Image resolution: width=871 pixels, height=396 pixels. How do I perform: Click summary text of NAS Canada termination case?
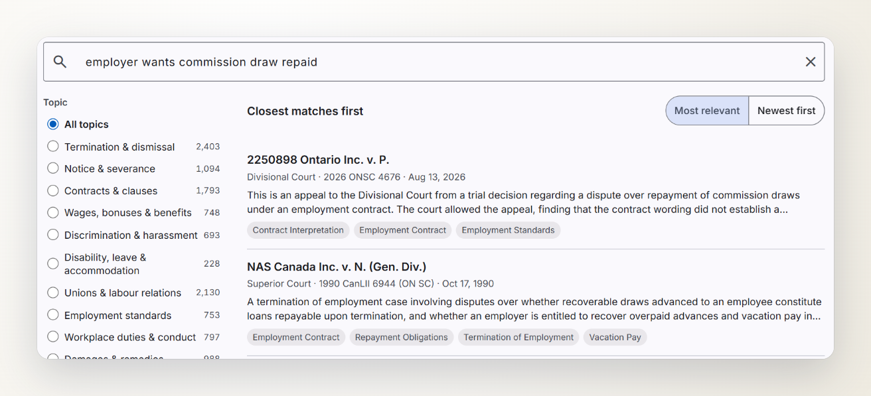[x=534, y=309]
